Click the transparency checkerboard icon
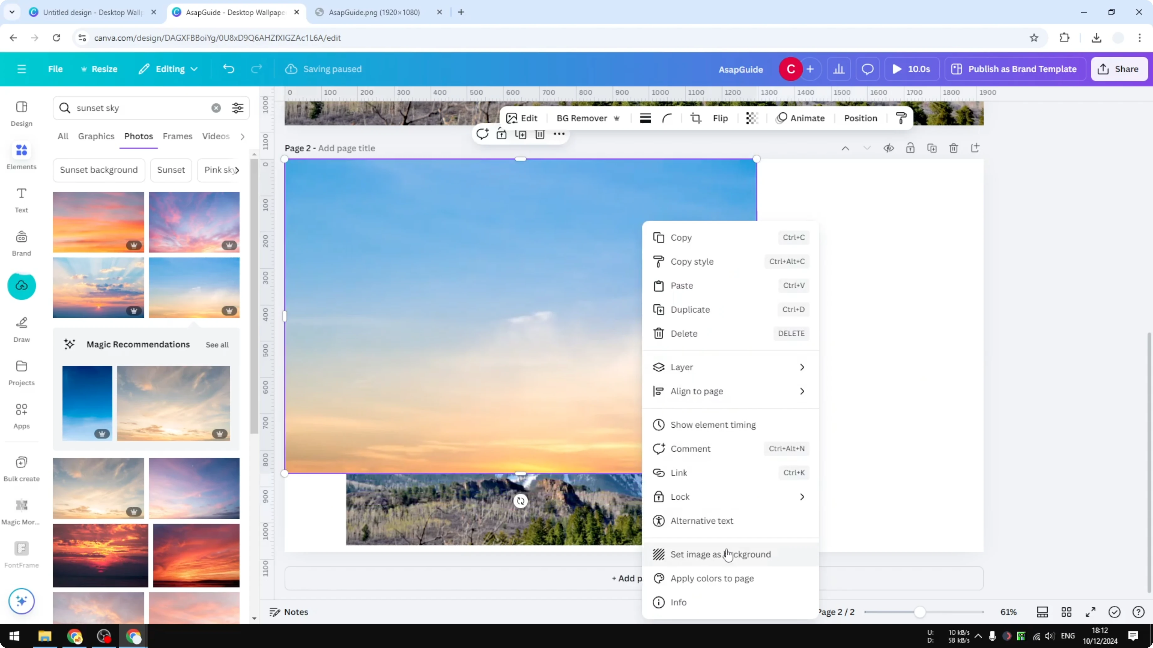Viewport: 1153px width, 648px height. pos(752,118)
